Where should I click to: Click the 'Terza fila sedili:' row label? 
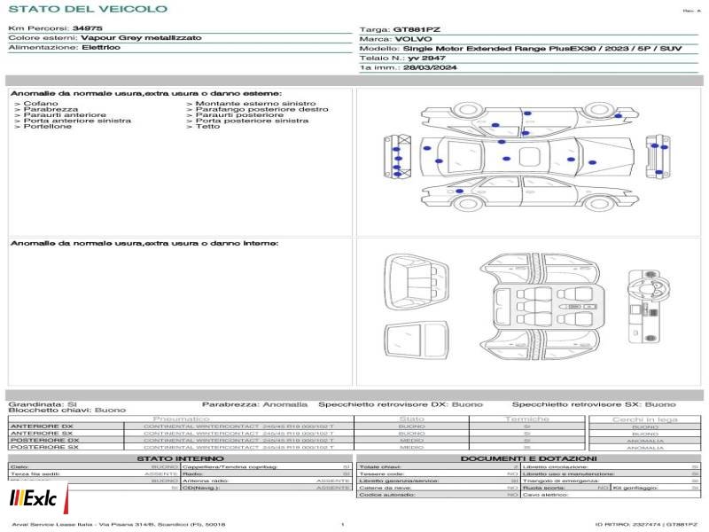pyautogui.click(x=35, y=473)
